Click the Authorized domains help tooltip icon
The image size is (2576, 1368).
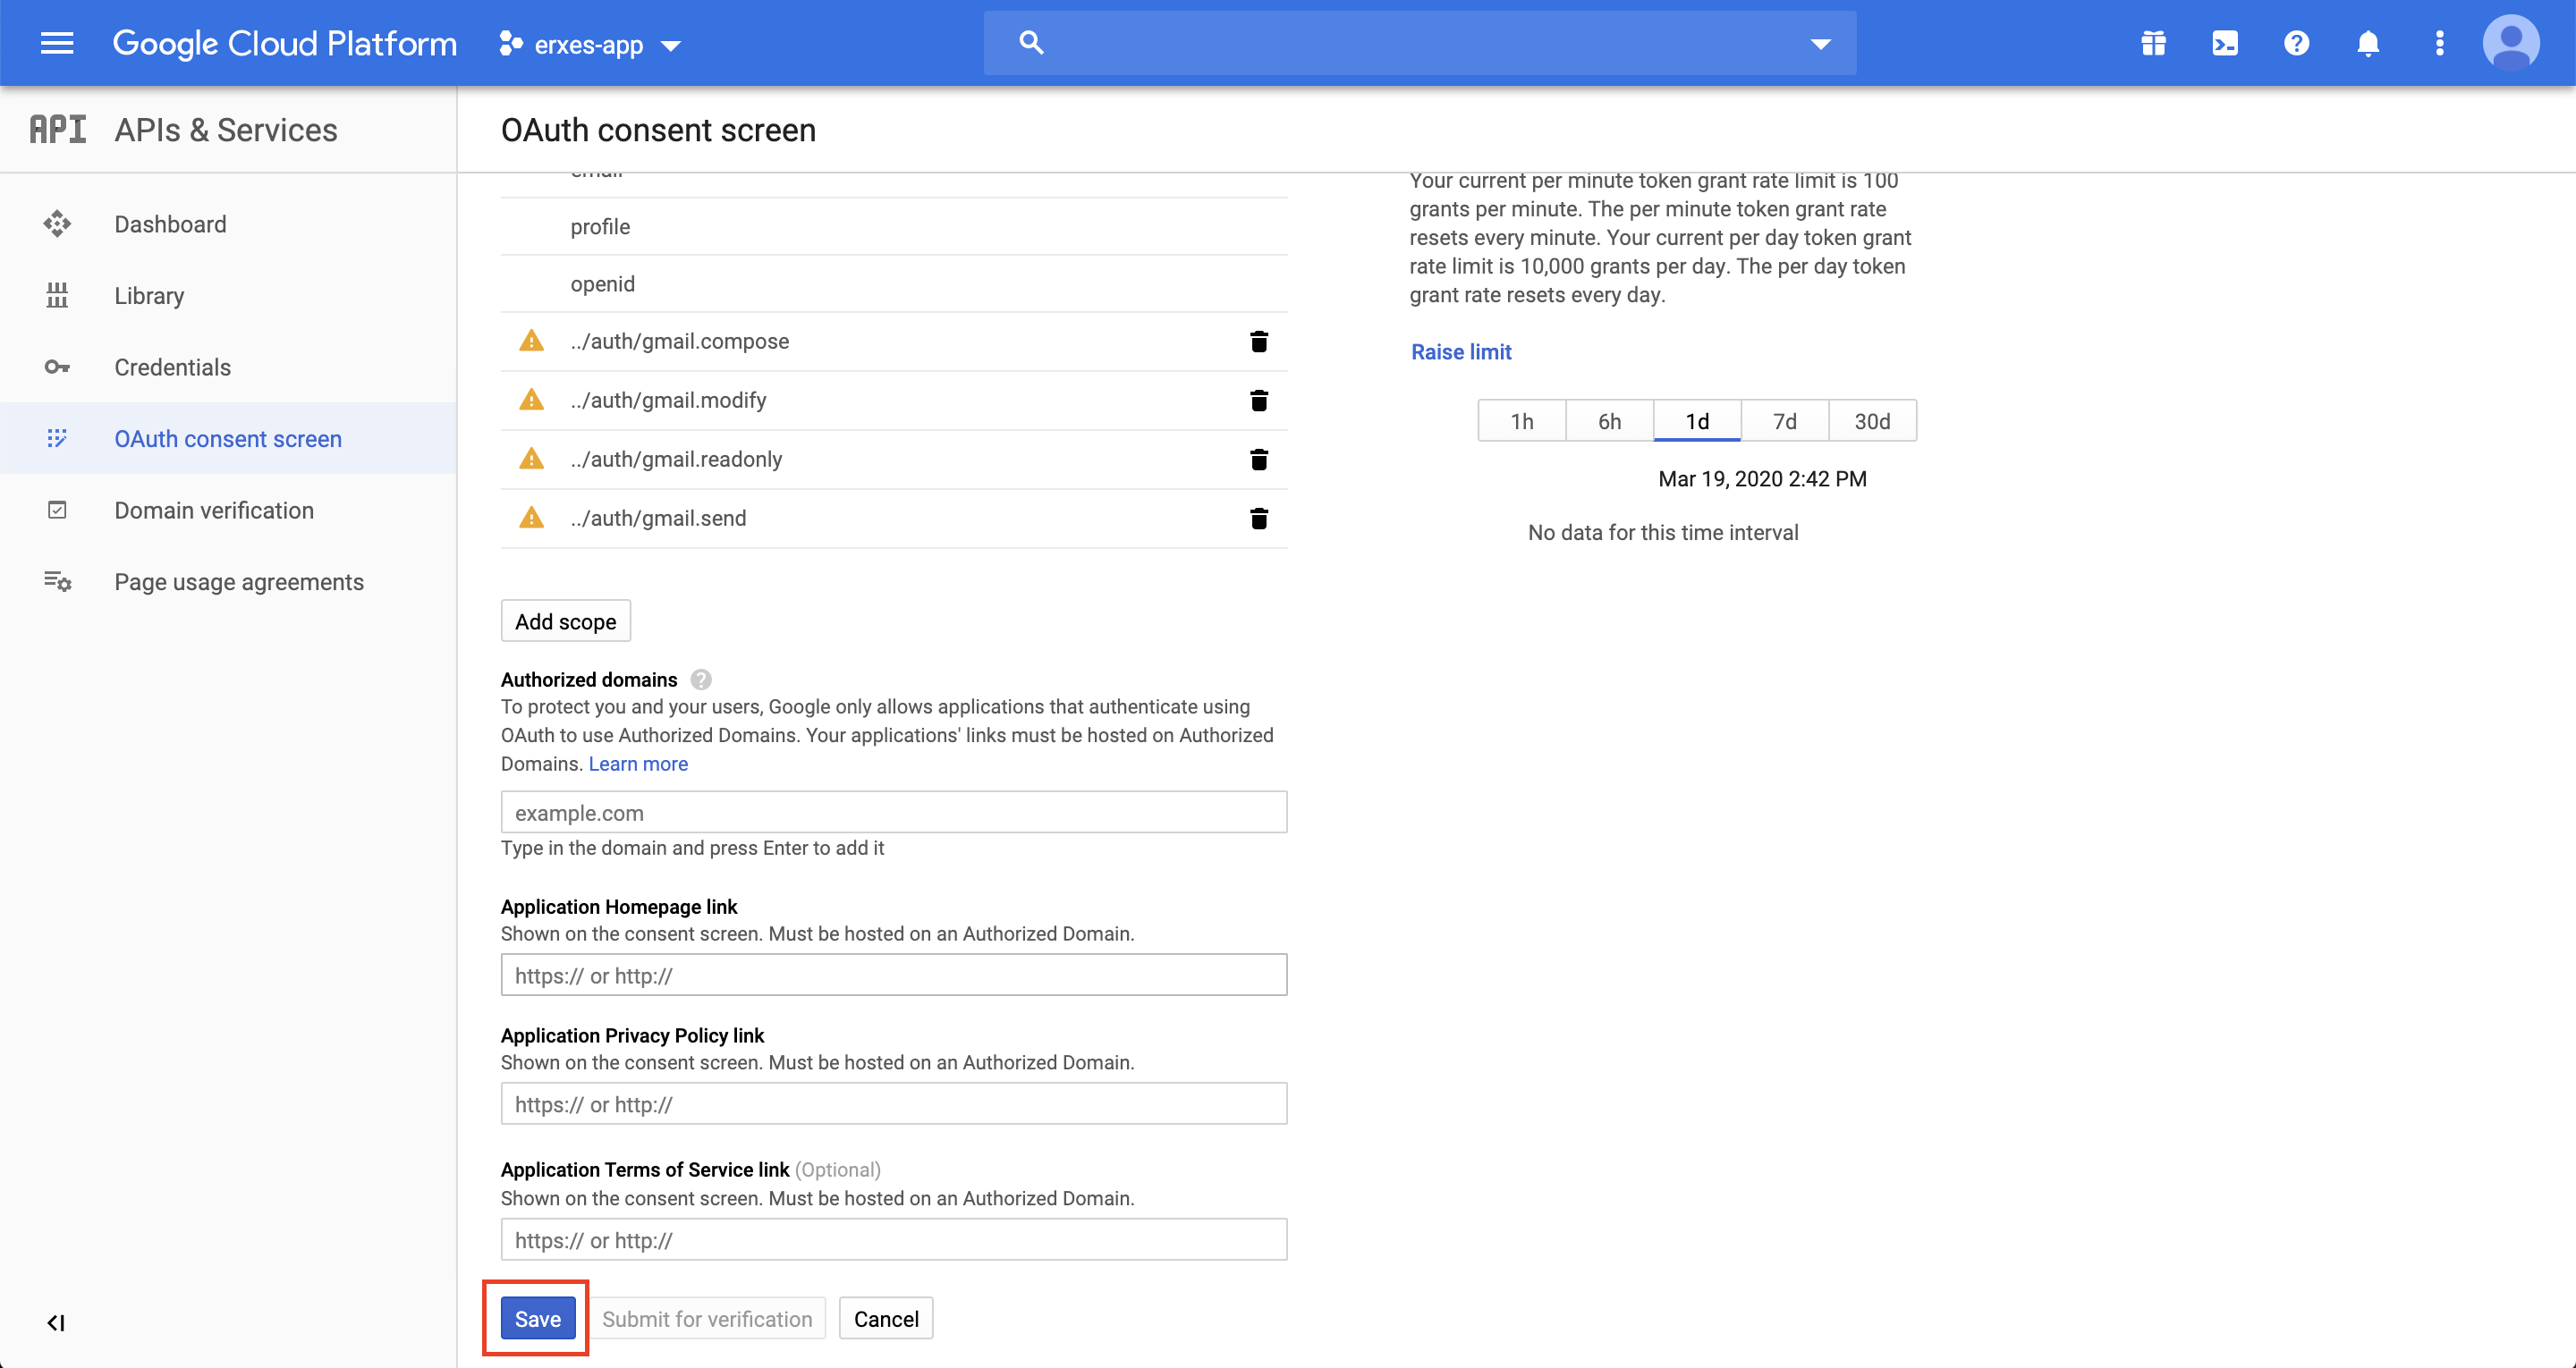click(701, 680)
